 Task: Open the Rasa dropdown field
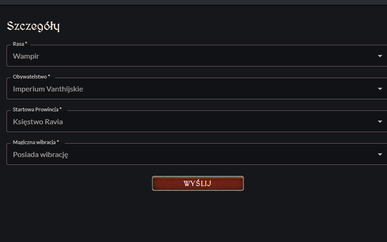(x=197, y=56)
